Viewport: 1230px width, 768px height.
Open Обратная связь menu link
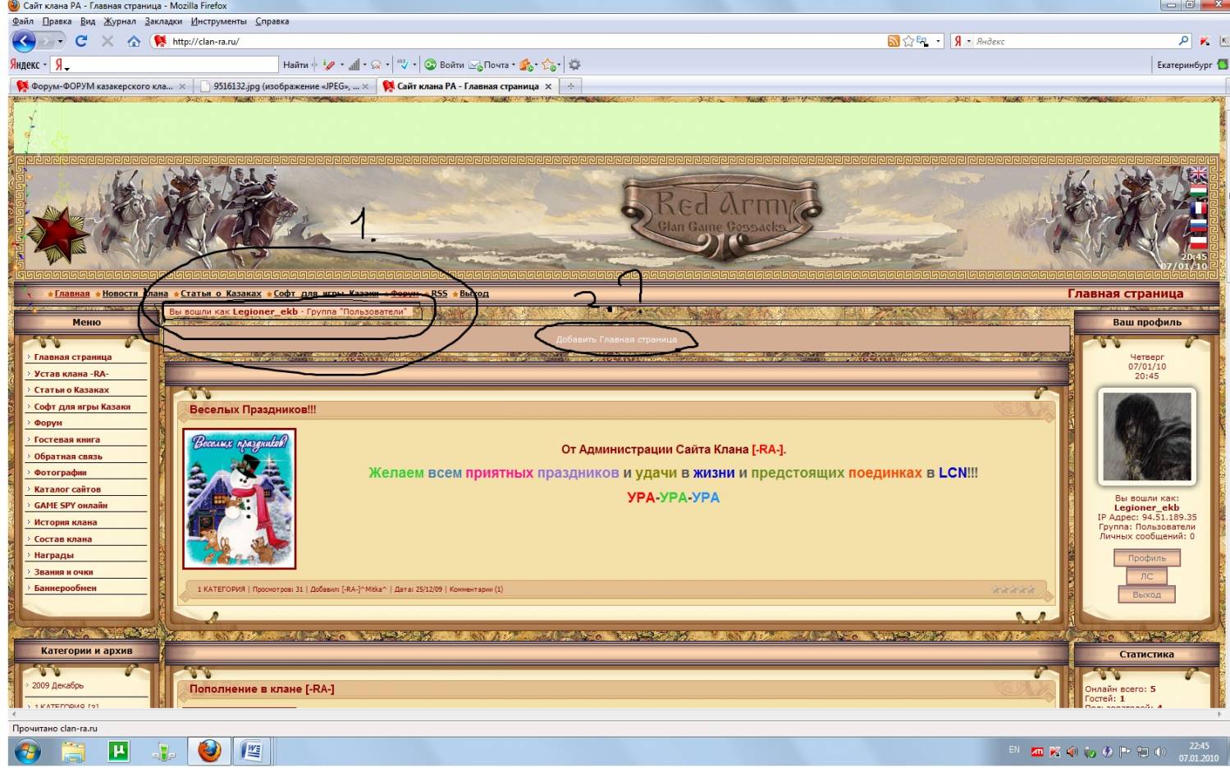point(68,457)
